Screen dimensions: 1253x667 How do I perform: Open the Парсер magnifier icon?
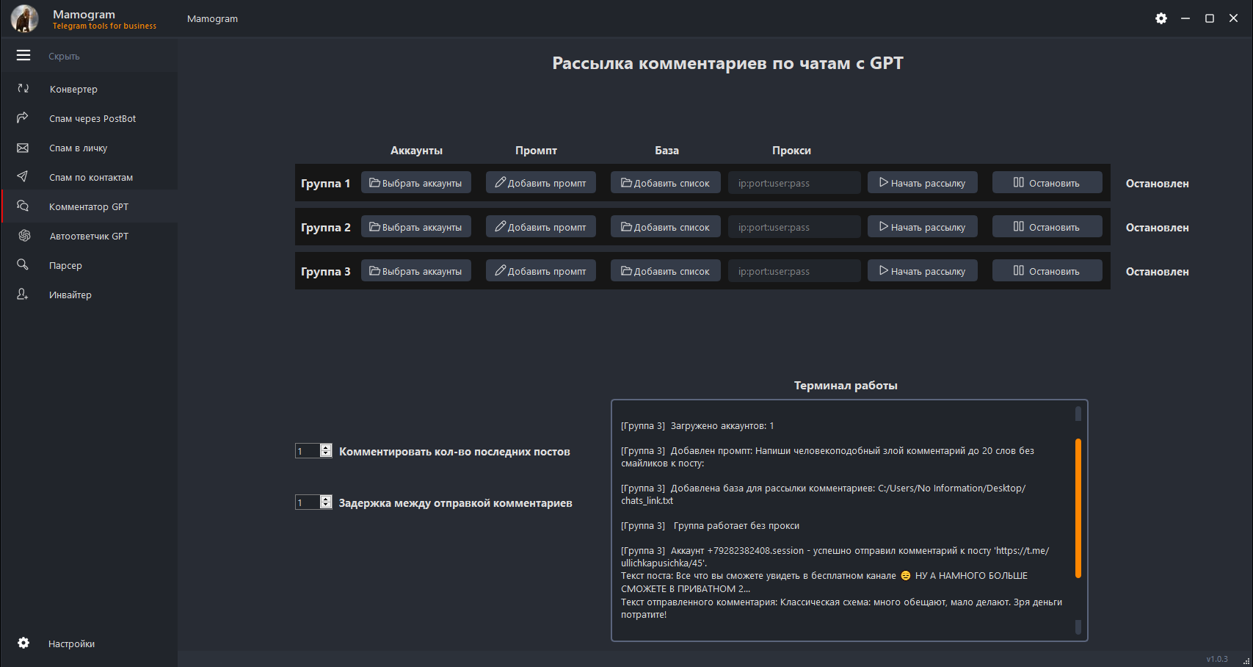[x=23, y=265]
